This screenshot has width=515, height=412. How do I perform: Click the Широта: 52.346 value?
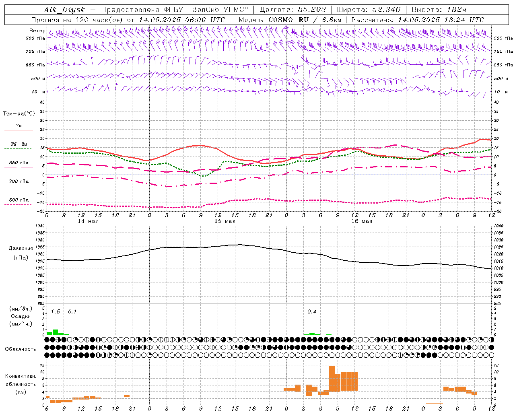369,10
